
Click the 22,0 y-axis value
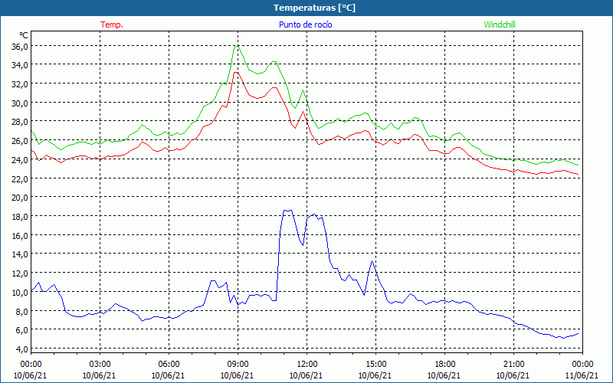[20, 179]
